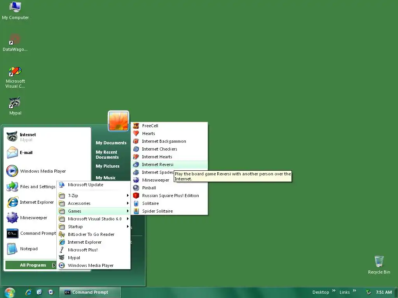
Task: Open My Pictures link
Action: point(108,166)
